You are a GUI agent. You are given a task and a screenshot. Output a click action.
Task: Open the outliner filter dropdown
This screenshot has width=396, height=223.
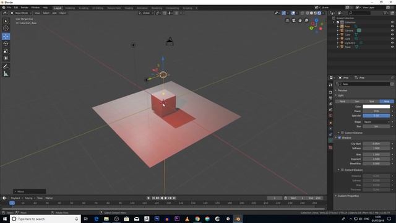pos(385,13)
